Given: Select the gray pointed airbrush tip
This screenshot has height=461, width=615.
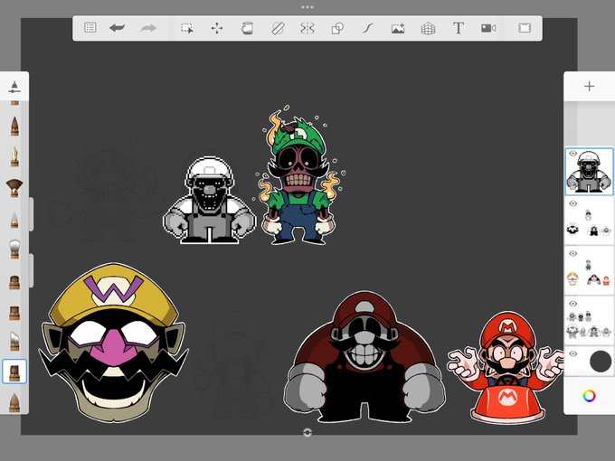Looking at the screenshot, I should (14, 220).
